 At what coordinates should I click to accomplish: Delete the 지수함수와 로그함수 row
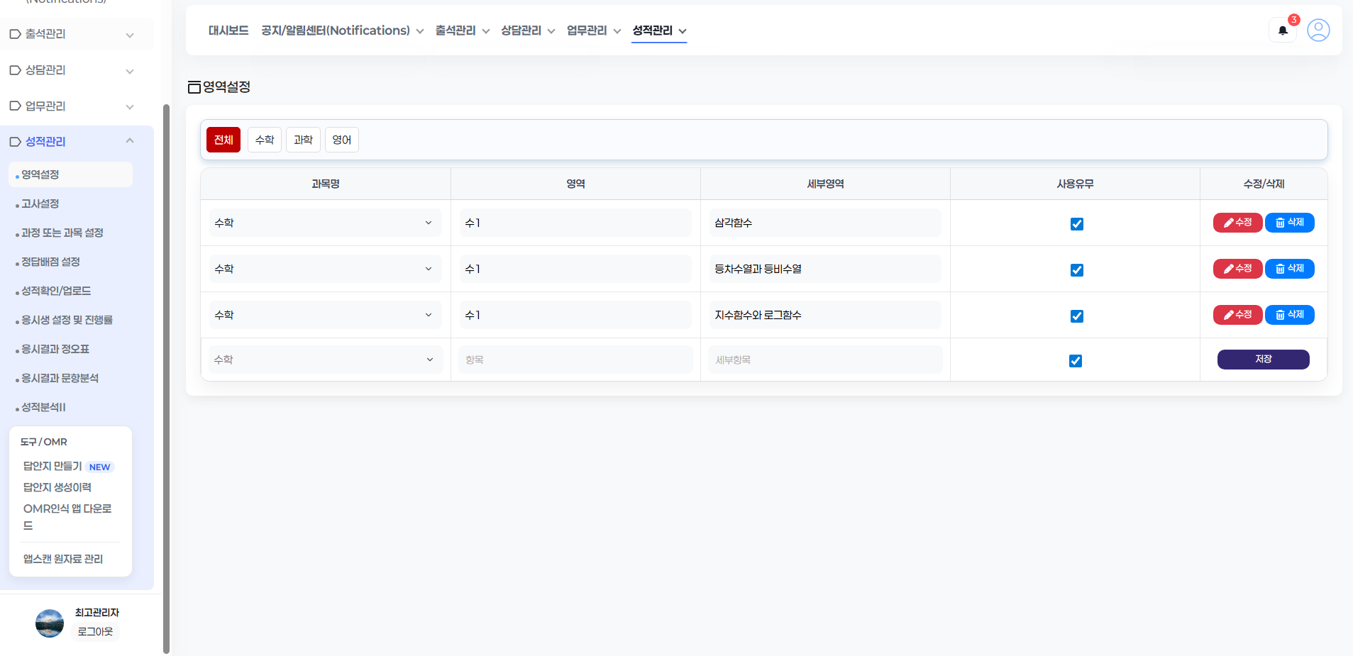(x=1289, y=315)
